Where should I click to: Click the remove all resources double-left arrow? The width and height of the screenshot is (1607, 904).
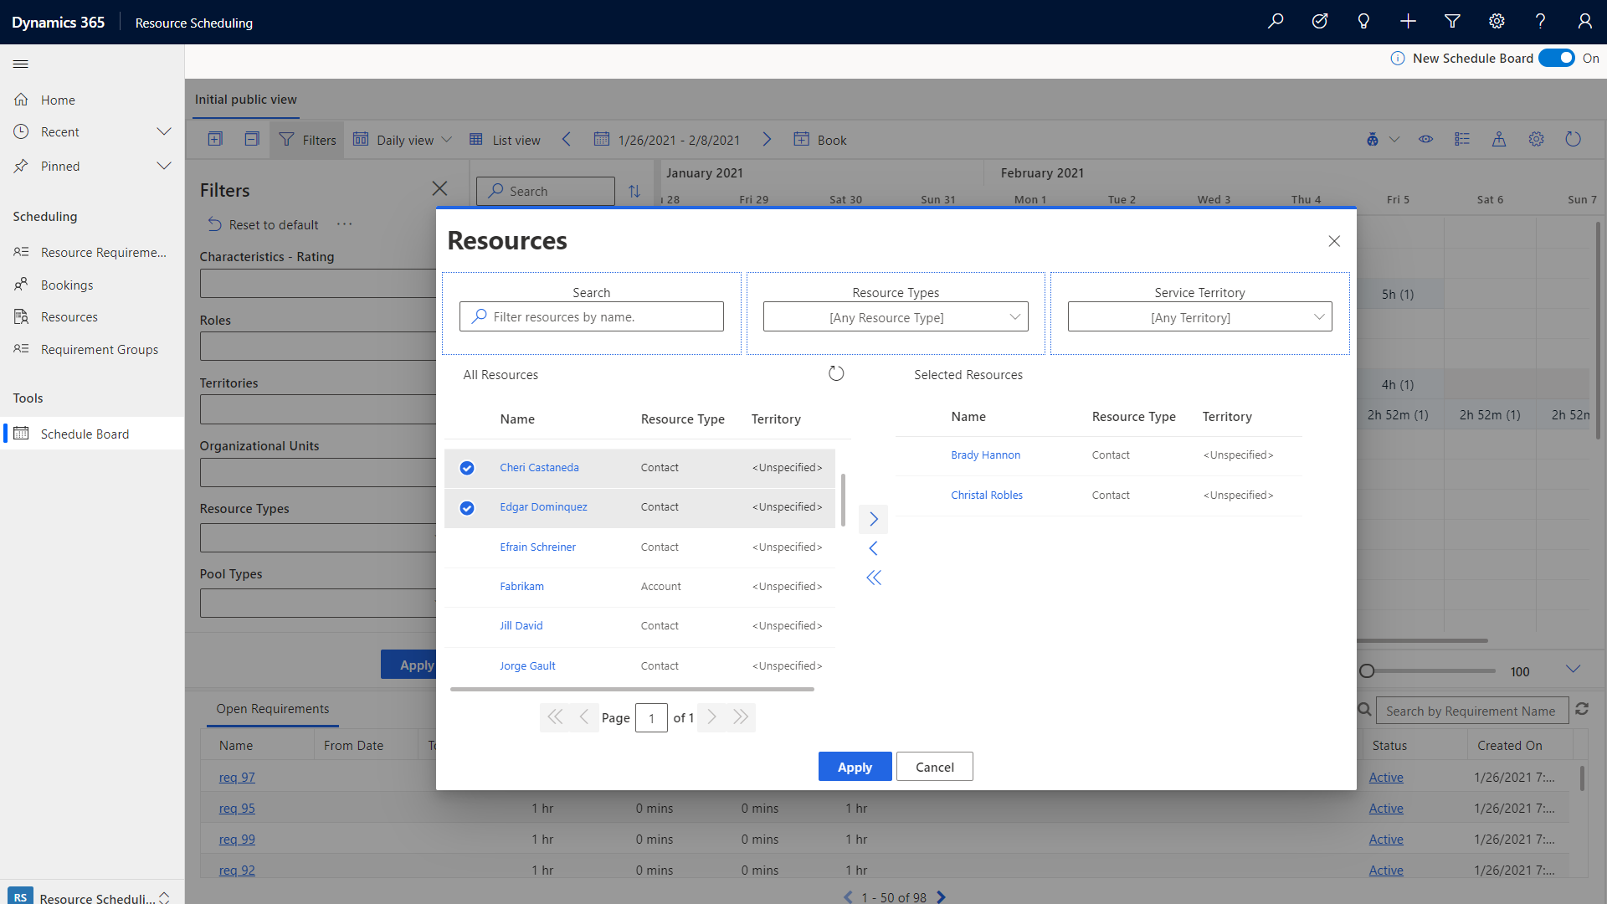[873, 576]
